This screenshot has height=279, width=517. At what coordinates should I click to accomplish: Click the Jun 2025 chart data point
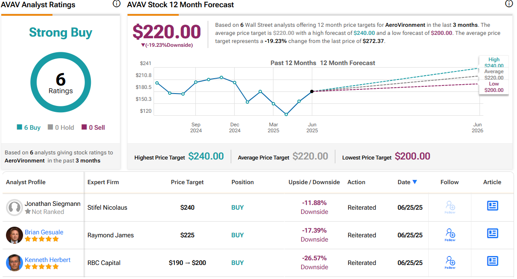pyautogui.click(x=312, y=91)
